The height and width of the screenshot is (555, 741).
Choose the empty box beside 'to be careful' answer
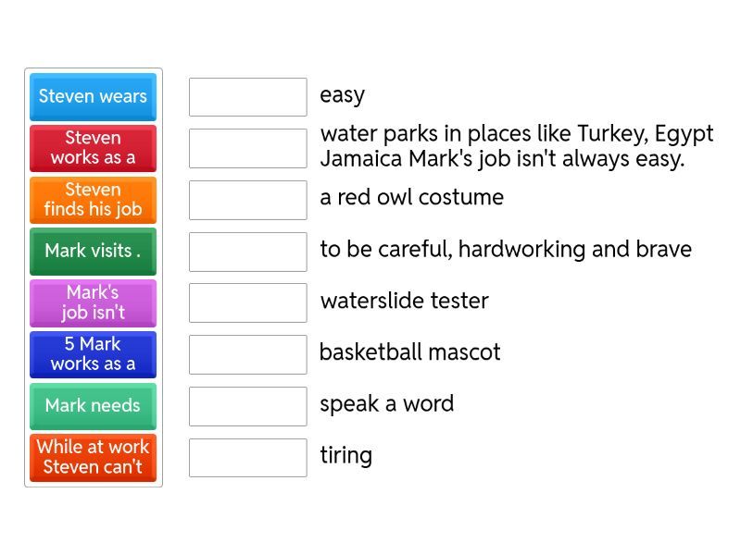(247, 252)
